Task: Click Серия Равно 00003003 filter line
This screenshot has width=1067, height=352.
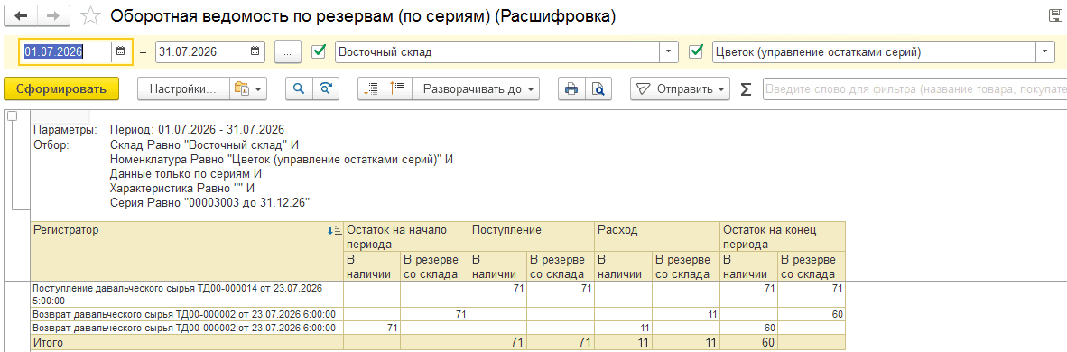Action: point(210,202)
